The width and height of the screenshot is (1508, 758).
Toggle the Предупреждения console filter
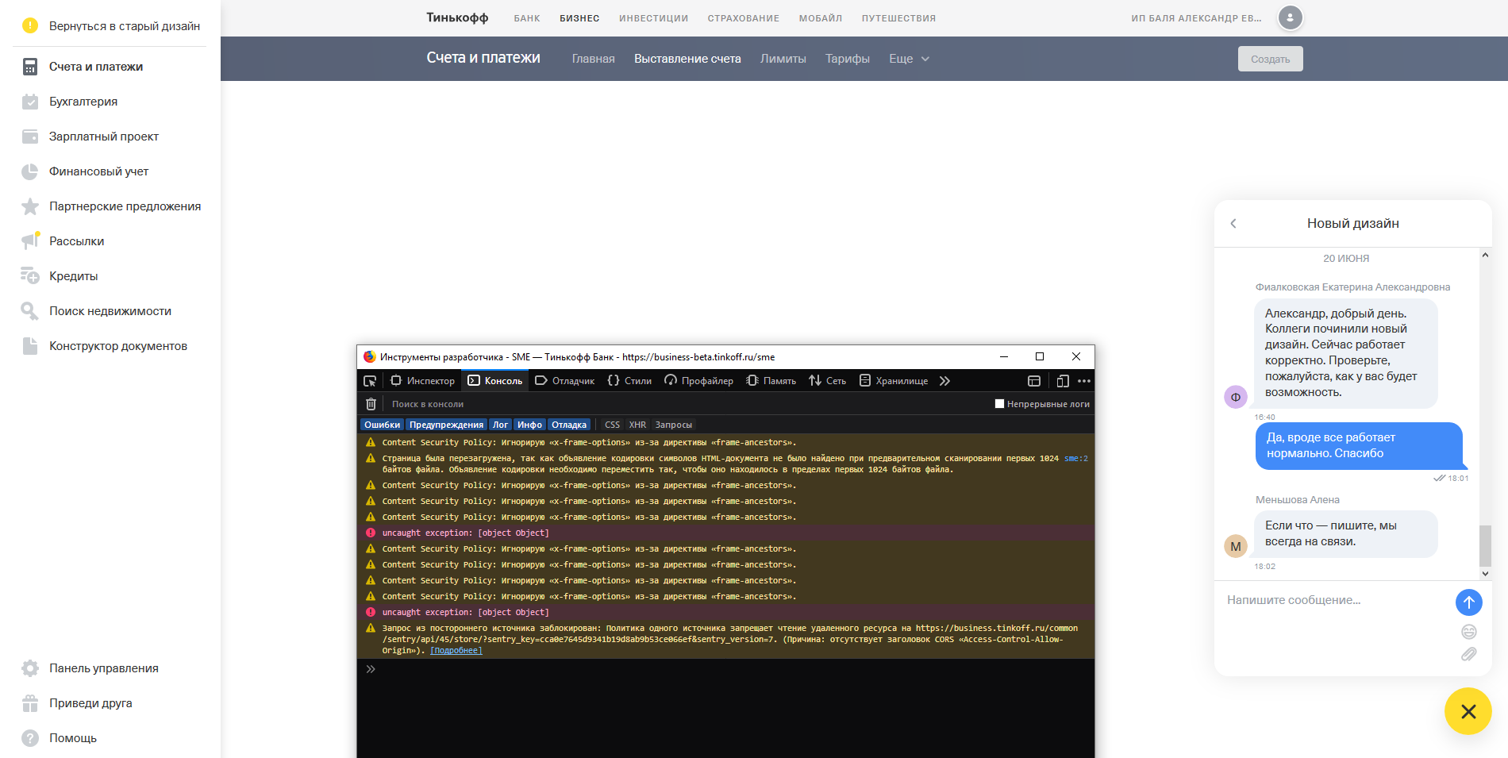446,425
